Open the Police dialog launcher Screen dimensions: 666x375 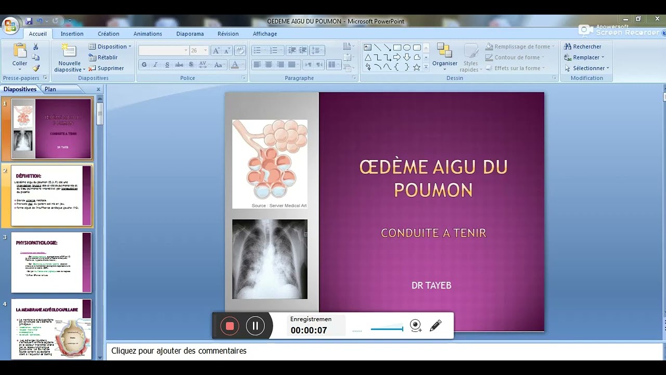point(243,78)
